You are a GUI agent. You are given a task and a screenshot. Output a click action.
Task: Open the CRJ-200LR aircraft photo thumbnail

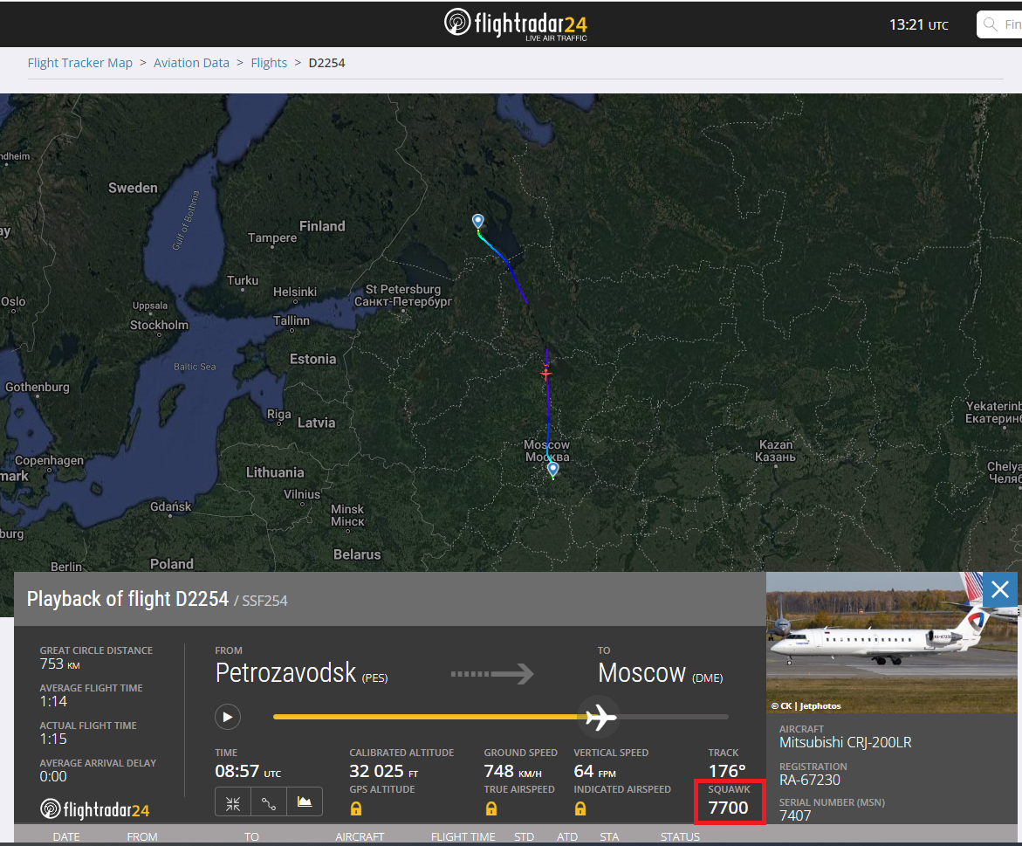891,643
